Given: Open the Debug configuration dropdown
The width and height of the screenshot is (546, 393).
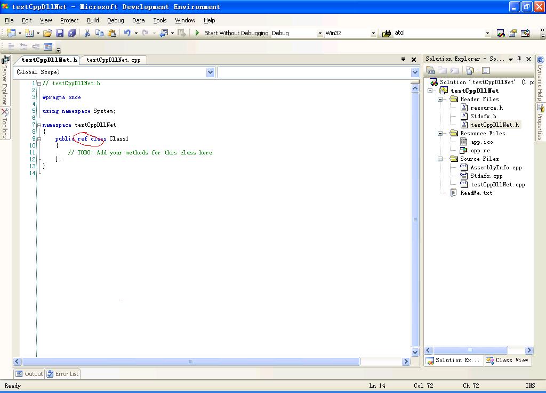Looking at the screenshot, I should (x=320, y=33).
